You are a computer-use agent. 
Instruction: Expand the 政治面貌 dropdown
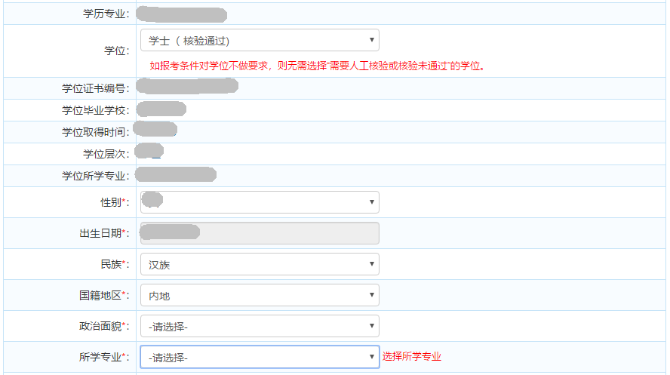(260, 326)
